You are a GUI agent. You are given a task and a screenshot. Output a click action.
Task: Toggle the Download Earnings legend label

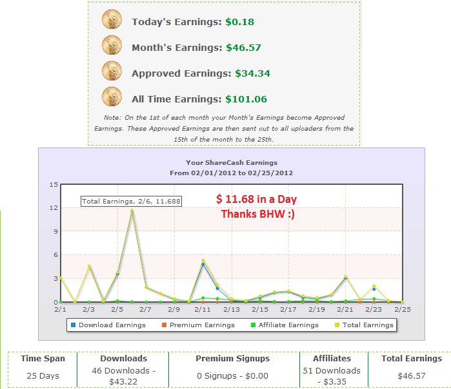(x=112, y=325)
